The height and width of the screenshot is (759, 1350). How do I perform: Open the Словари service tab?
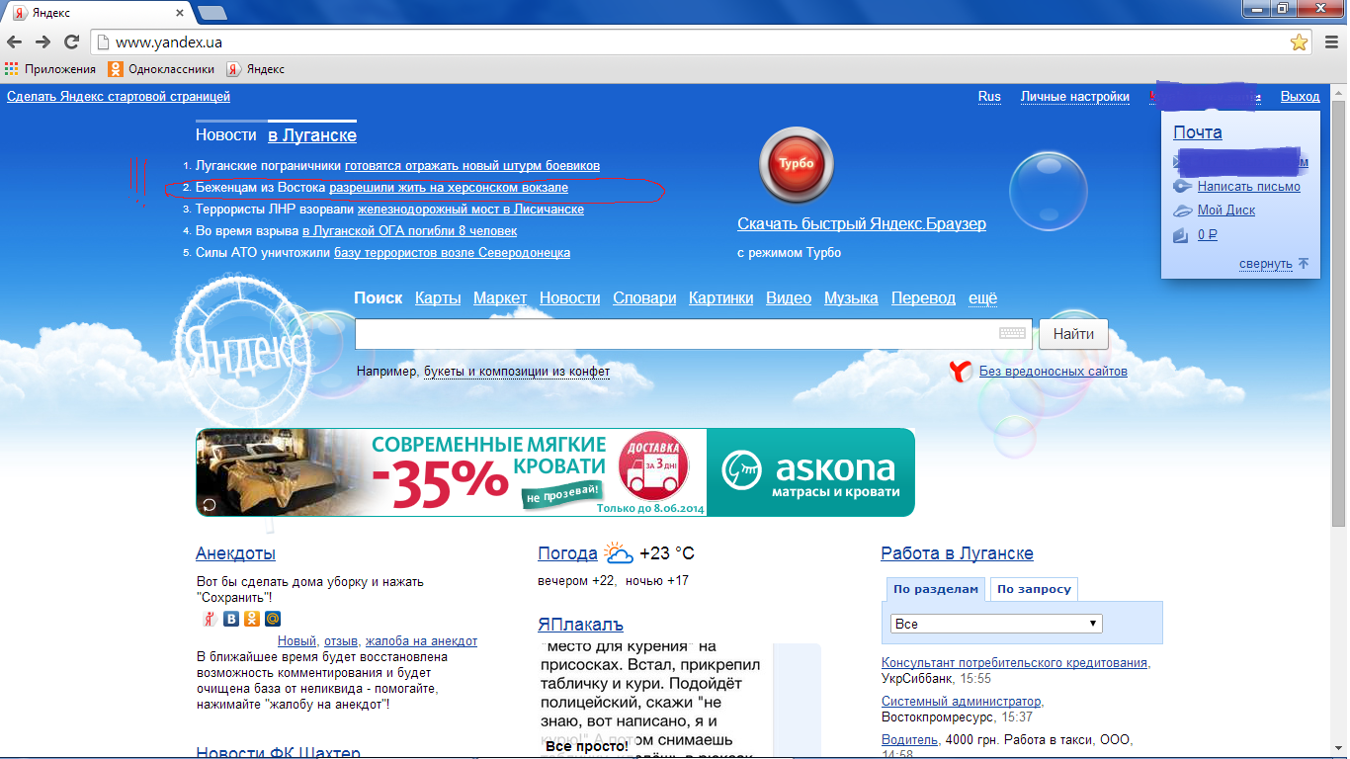644,298
